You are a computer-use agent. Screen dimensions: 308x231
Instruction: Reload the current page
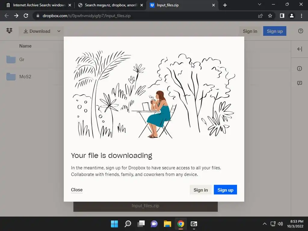click(26, 16)
